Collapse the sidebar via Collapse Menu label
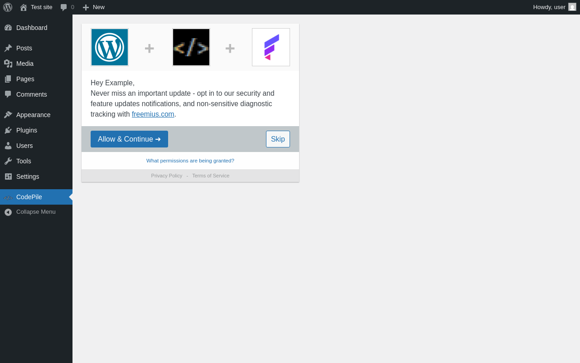Viewport: 580px width, 363px height. click(x=36, y=212)
